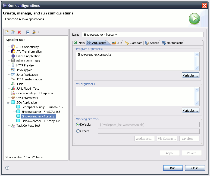Click icon beside SimpleWeather - FraSCAti 0.5
Screen dimensions: 210x176
click(18, 111)
